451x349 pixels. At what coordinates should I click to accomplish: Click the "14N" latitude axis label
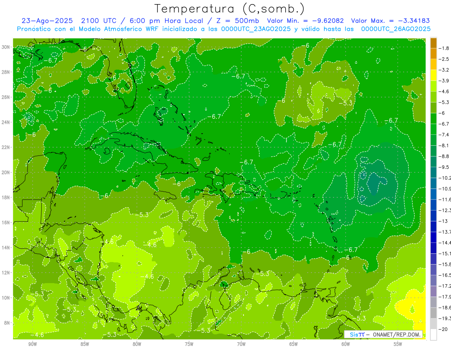point(6,247)
